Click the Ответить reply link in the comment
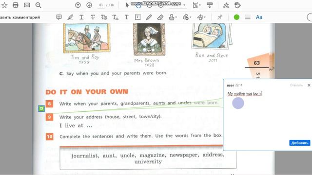Screen dimensions: 312x175 tap(296, 86)
